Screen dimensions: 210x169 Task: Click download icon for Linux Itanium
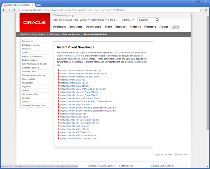click(x=59, y=86)
